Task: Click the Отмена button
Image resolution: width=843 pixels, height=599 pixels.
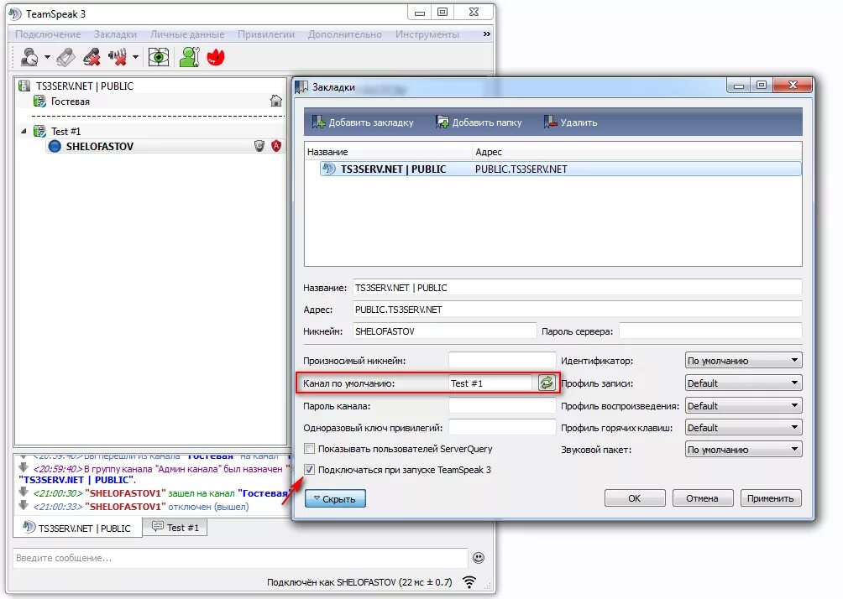Action: 702,498
